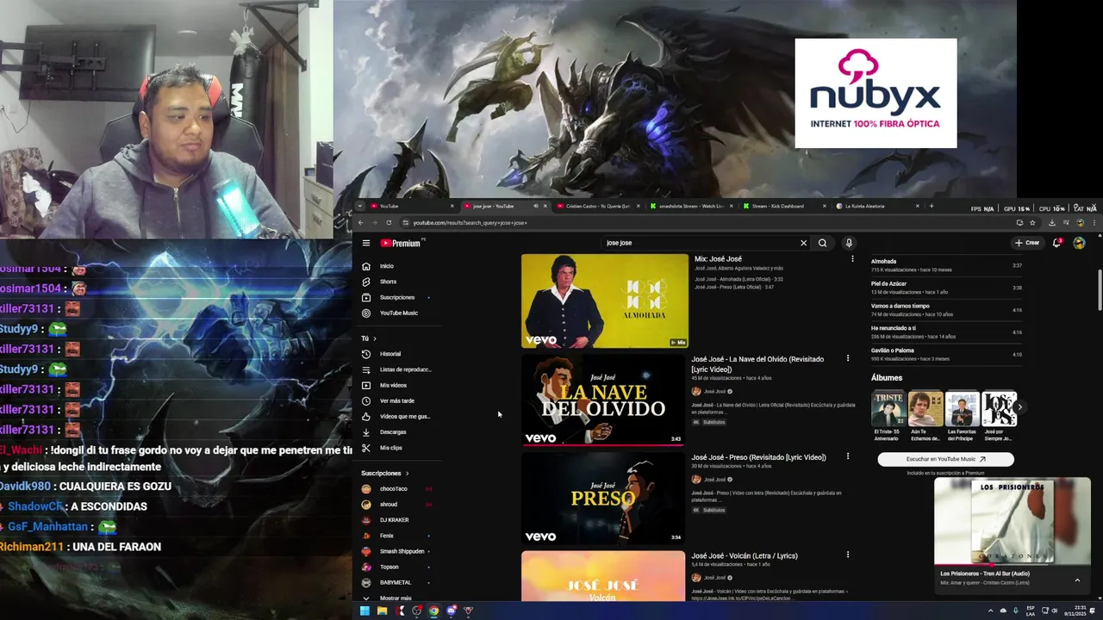This screenshot has height=620, width=1103.
Task: Expand Suscripciones section header chevron
Action: point(407,473)
